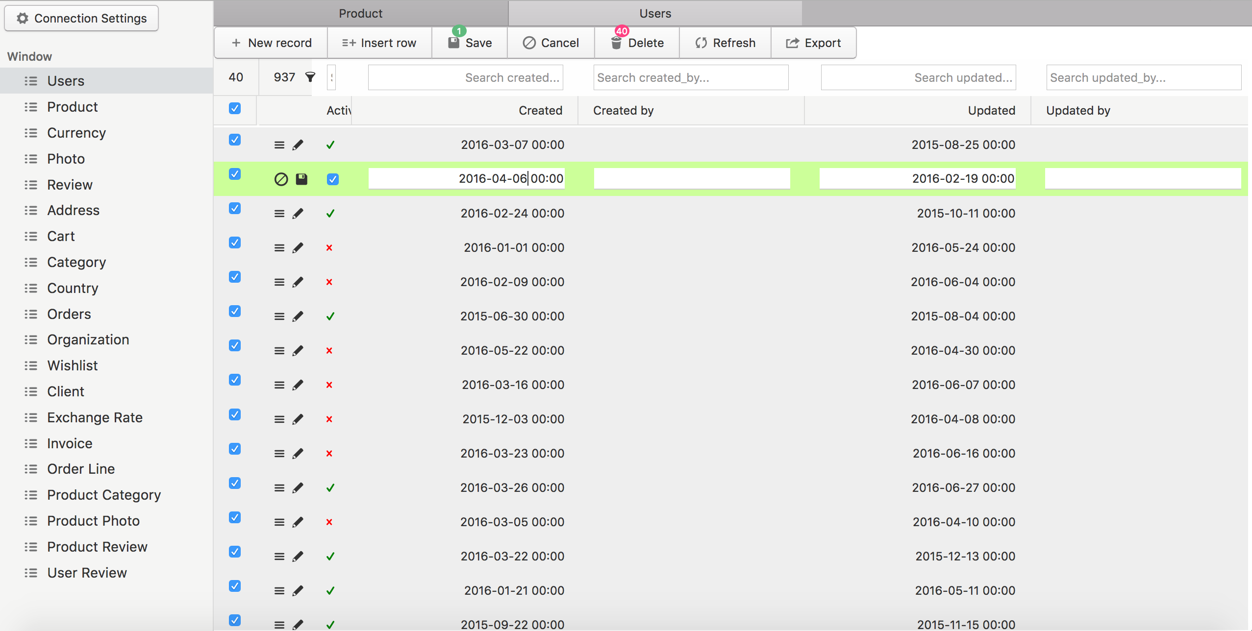Toggle the Active checkbox in the green editing row
Image resolution: width=1252 pixels, height=631 pixels.
click(x=332, y=179)
